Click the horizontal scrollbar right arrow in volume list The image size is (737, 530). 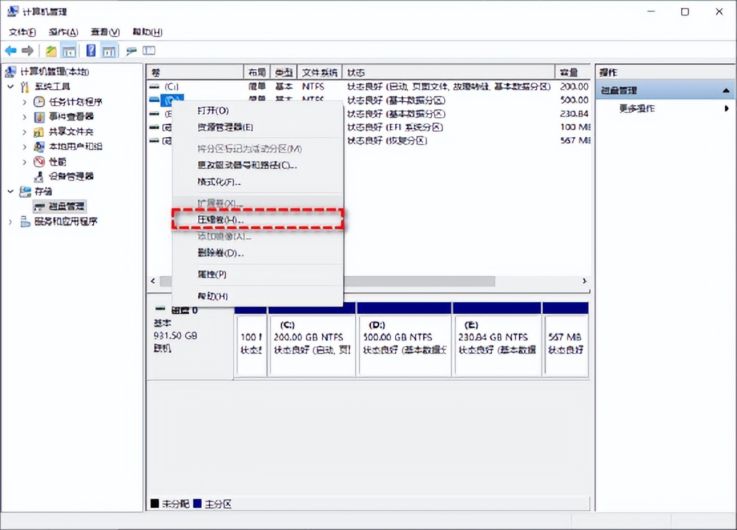click(x=585, y=282)
